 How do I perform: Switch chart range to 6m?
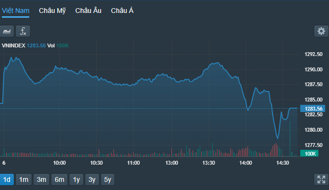(x=59, y=179)
